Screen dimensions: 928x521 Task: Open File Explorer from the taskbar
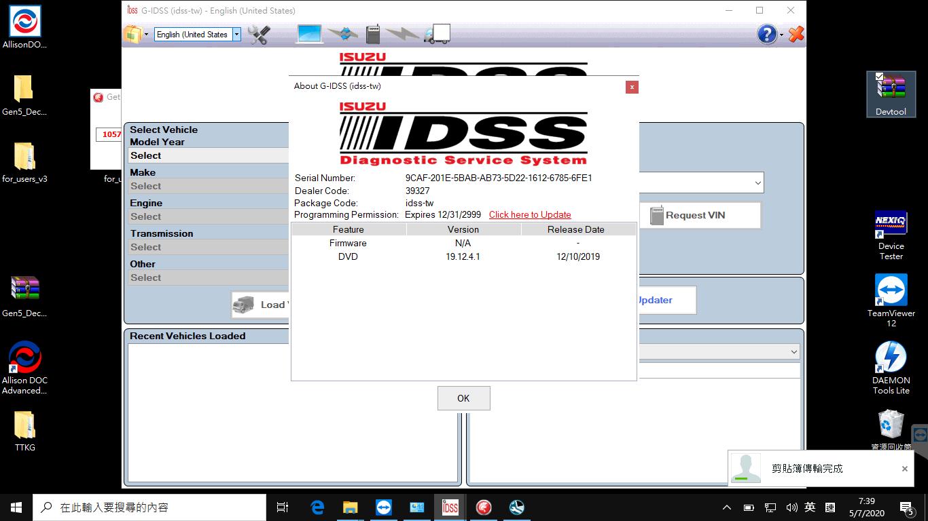pyautogui.click(x=351, y=507)
